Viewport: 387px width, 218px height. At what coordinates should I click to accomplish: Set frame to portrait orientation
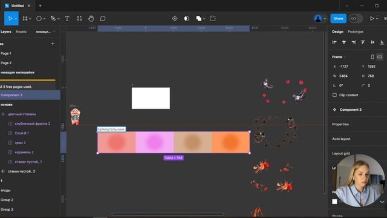(372, 57)
